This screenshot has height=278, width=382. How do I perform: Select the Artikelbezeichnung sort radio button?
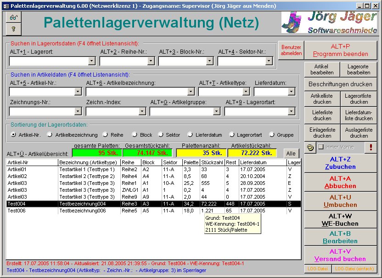[51, 135]
